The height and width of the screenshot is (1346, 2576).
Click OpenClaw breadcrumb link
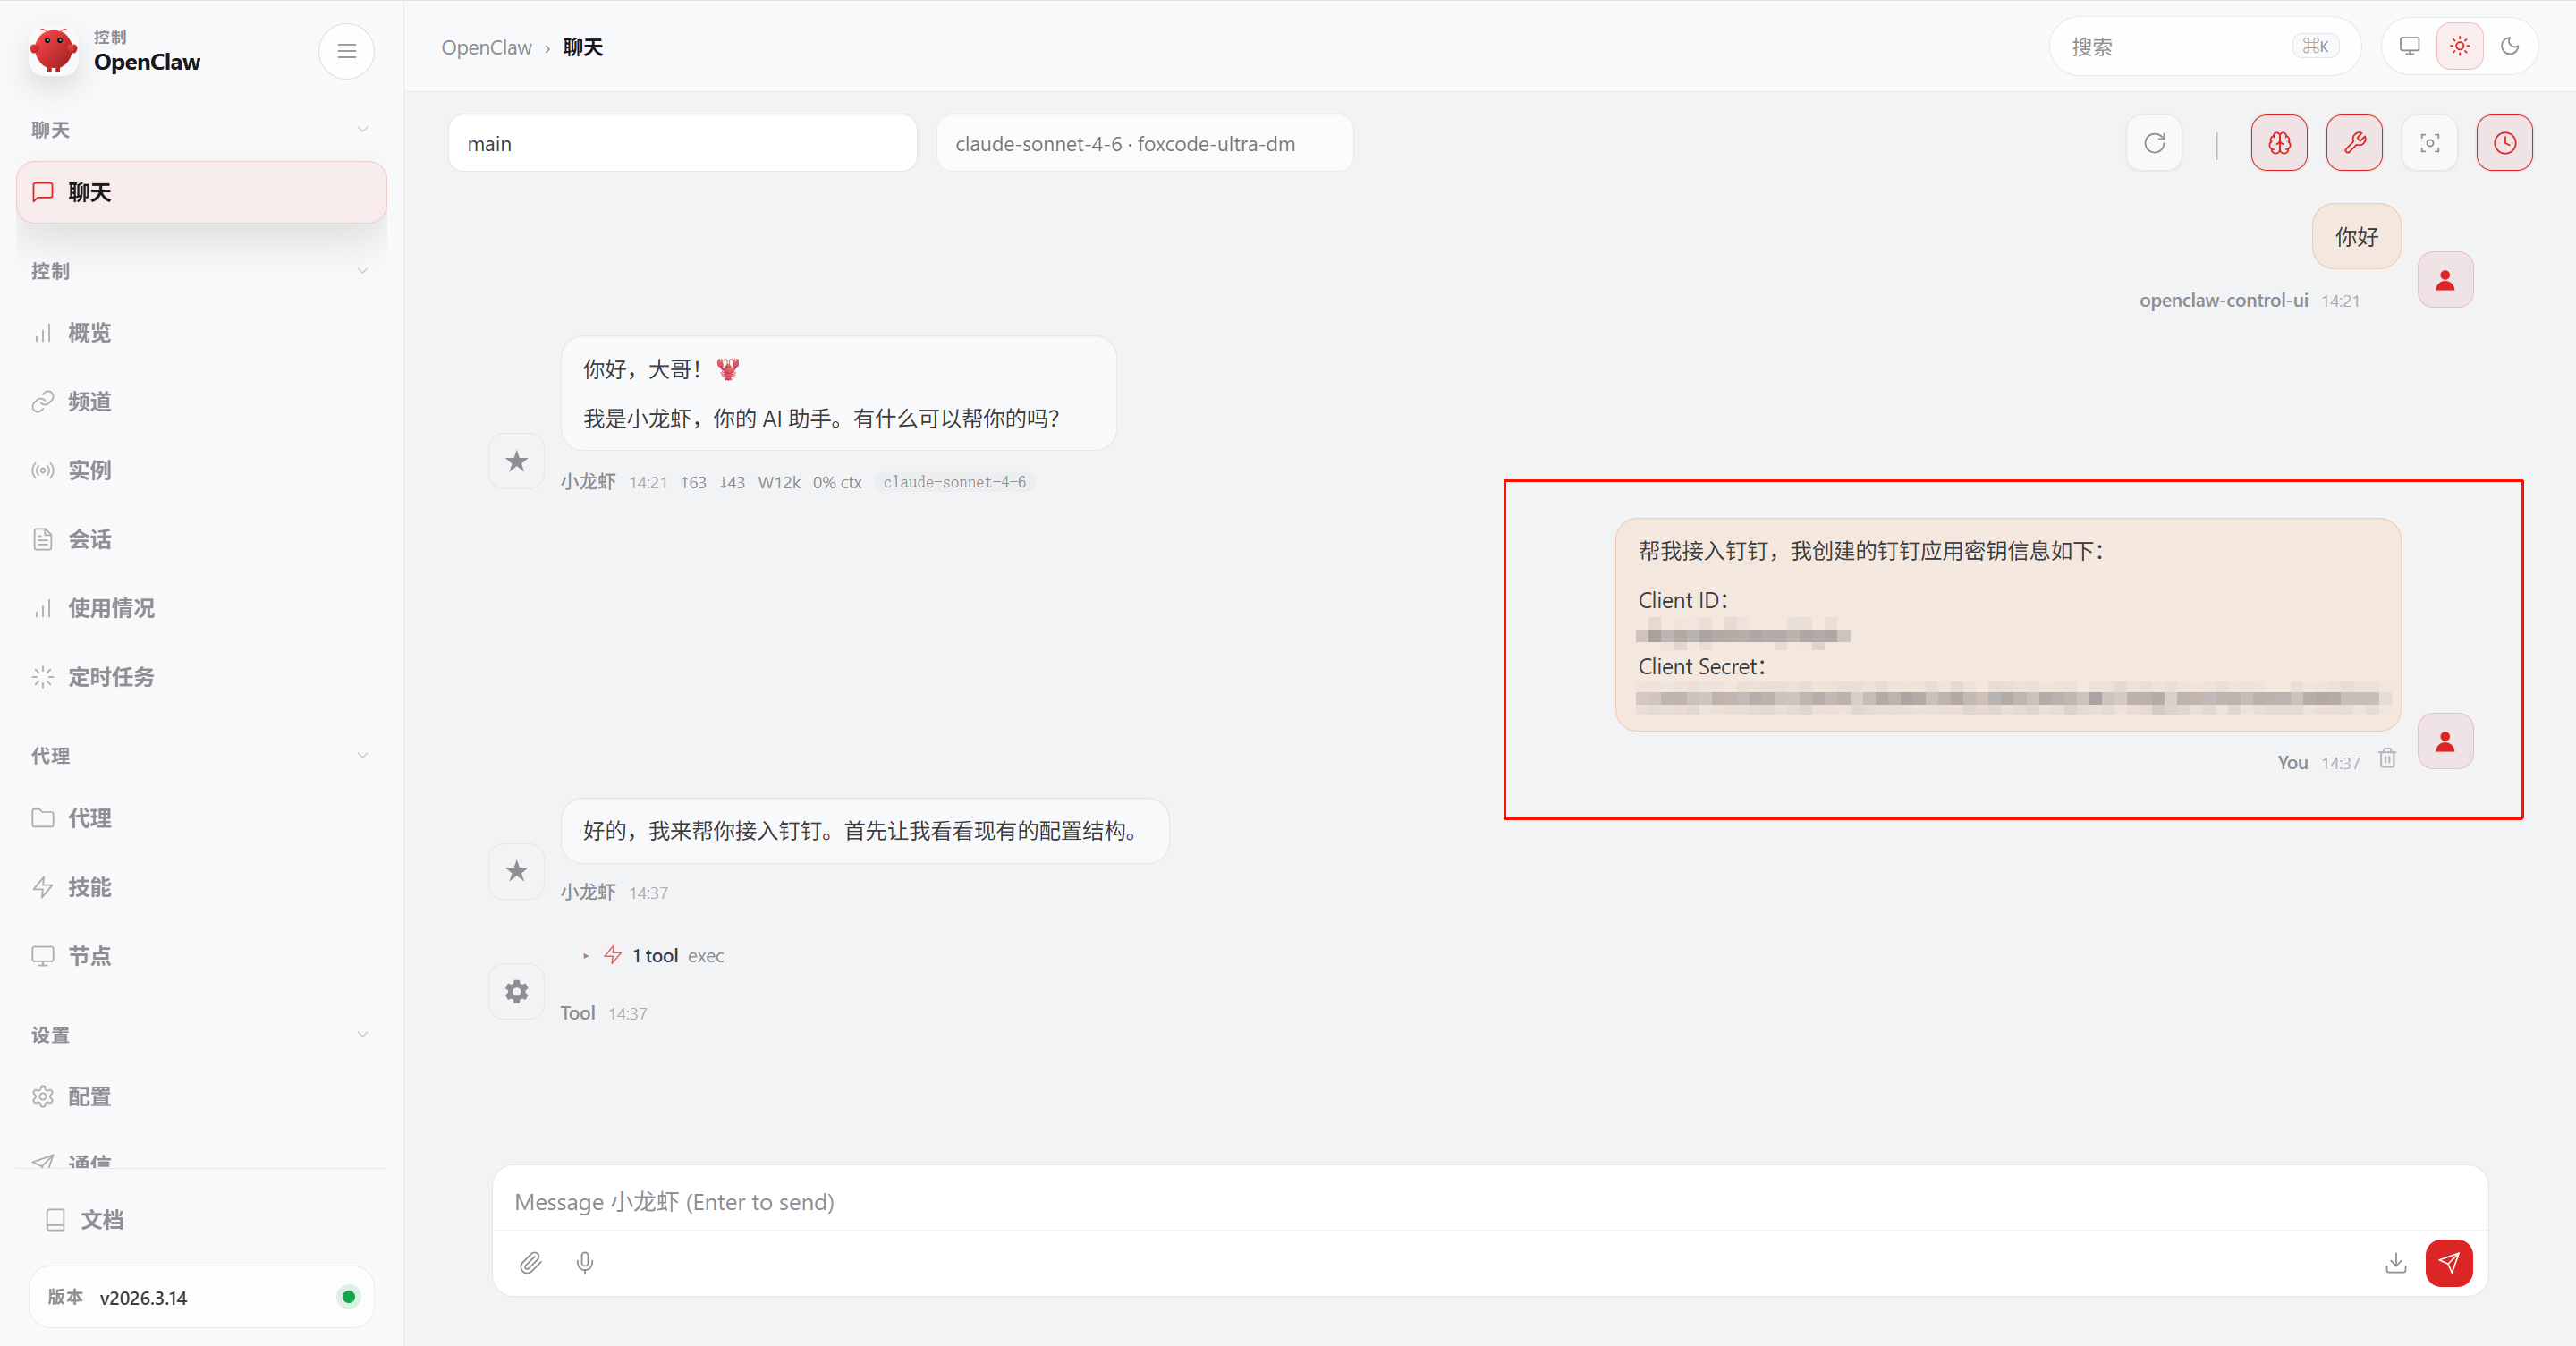pos(486,47)
